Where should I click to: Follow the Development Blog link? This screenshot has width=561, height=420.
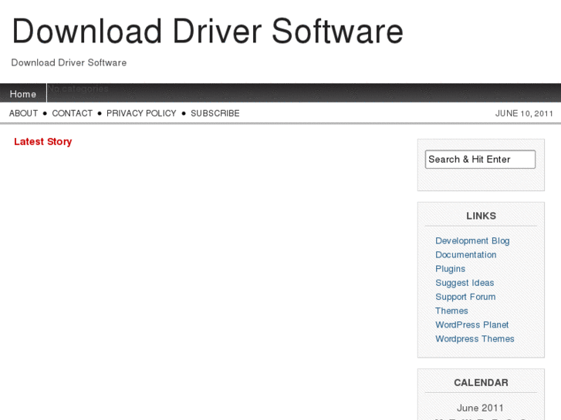tap(472, 241)
